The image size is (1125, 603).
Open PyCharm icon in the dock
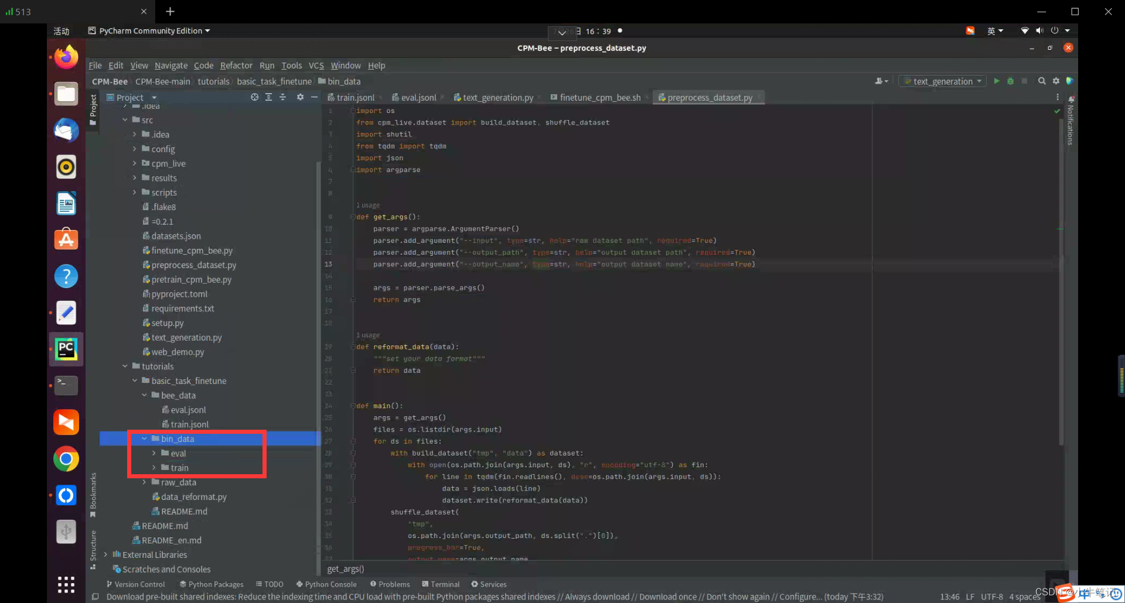click(66, 350)
